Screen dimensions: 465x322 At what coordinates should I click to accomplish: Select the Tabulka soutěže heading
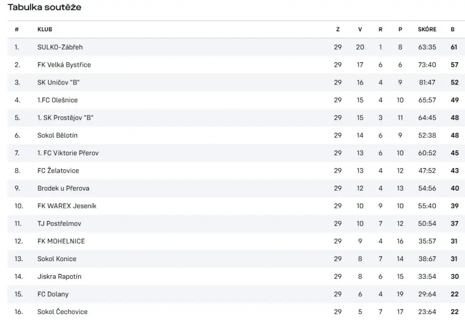(45, 7)
